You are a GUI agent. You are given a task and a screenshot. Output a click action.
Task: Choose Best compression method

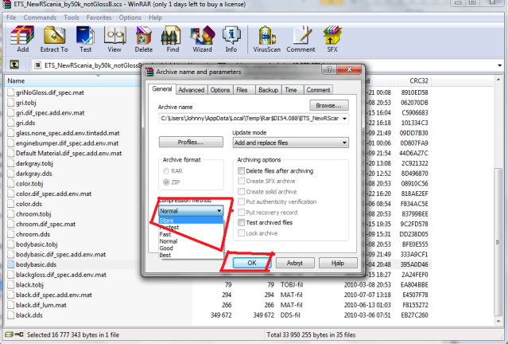tap(191, 255)
